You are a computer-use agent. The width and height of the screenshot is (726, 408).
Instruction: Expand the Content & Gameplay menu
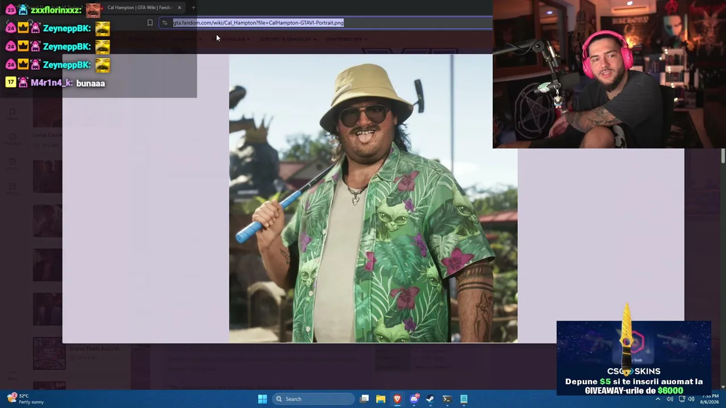(288, 39)
